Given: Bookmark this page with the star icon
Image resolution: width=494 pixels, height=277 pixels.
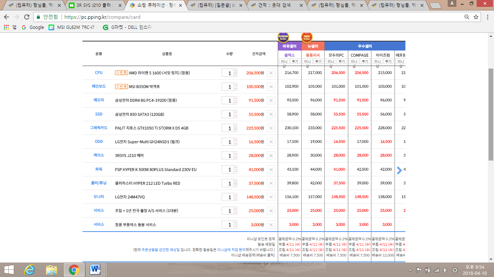Looking at the screenshot, I should [x=476, y=17].
